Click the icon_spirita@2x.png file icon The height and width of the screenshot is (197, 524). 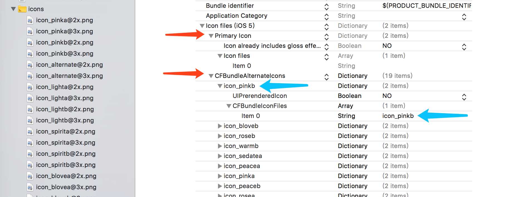coord(30,132)
